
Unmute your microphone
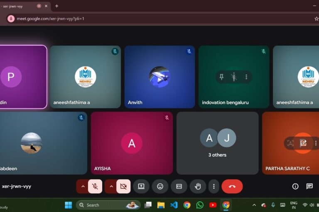[x=95, y=186]
